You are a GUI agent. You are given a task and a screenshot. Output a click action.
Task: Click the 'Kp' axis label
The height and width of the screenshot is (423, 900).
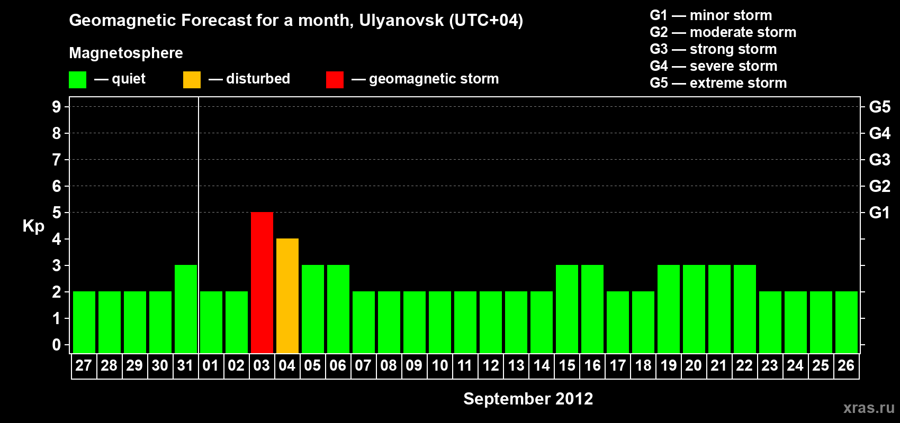click(33, 226)
